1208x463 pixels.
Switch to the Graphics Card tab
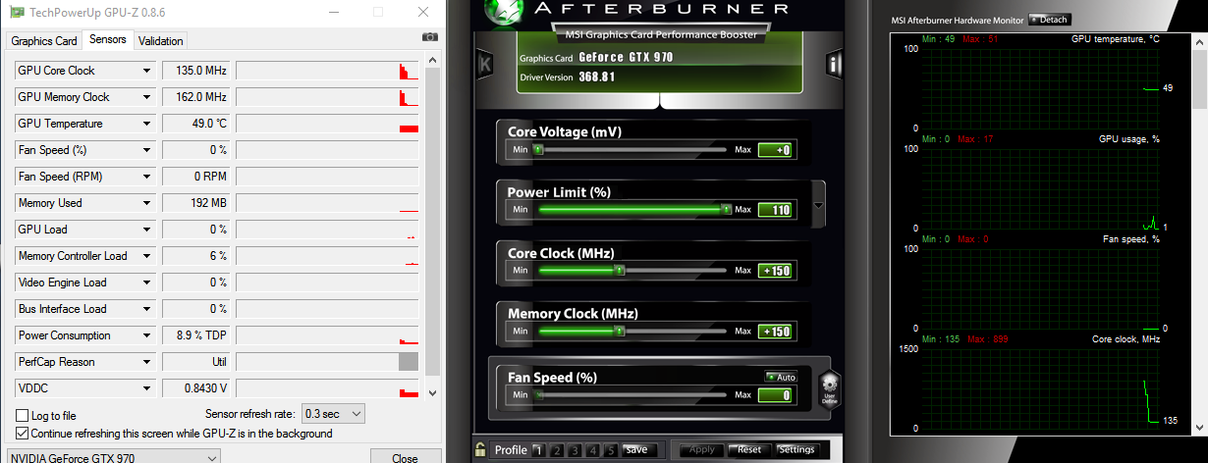[44, 41]
